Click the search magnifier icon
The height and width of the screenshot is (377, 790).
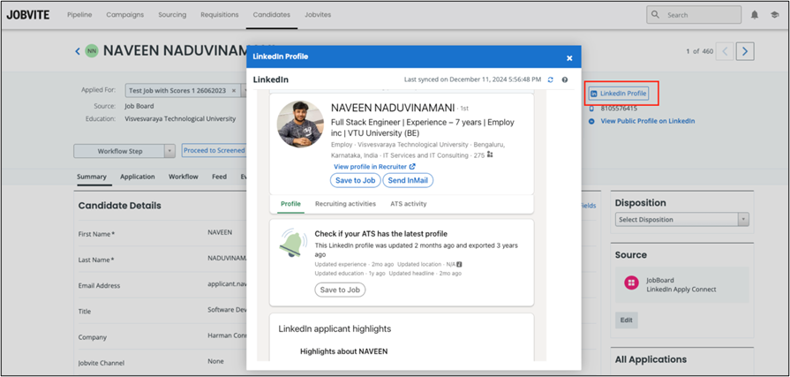(655, 15)
